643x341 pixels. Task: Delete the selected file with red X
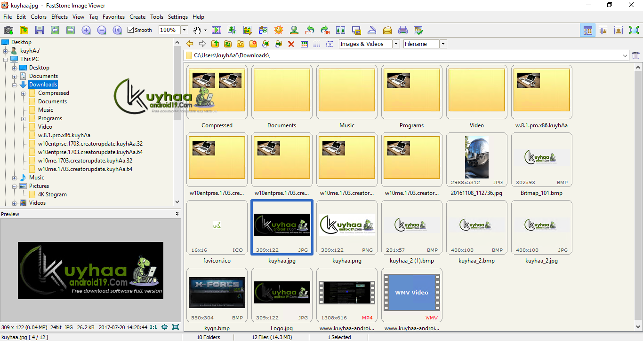(291, 44)
